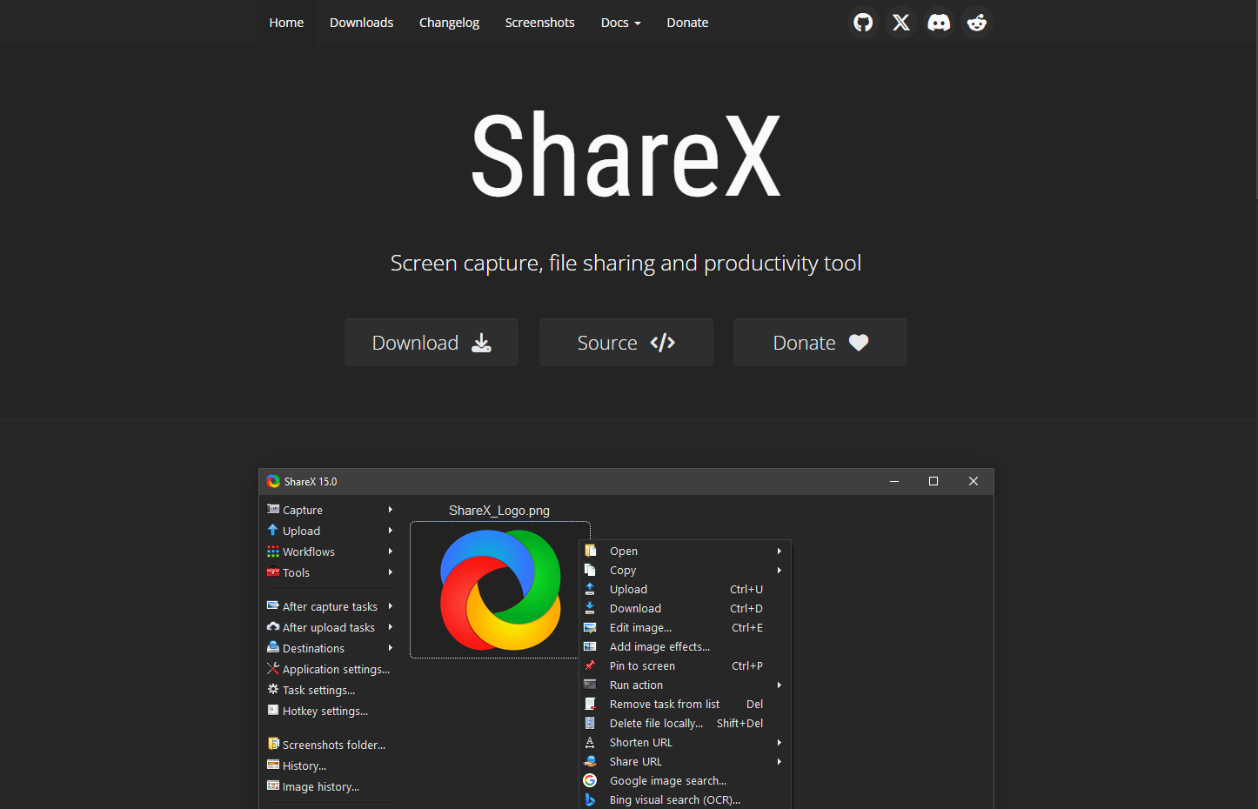This screenshot has height=809, width=1258.
Task: Expand the Share URL submenu arrow
Action: coord(780,762)
